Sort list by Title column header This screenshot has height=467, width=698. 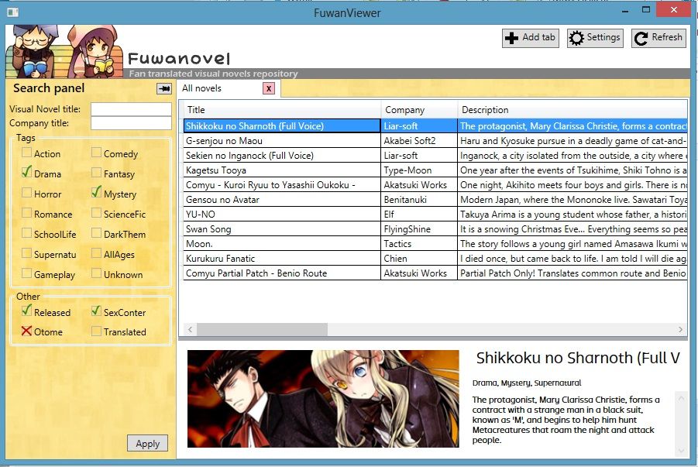281,110
